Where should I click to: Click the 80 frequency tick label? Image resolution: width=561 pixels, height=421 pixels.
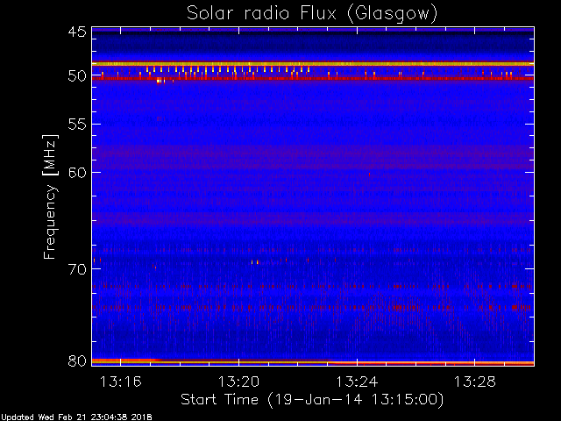77,360
